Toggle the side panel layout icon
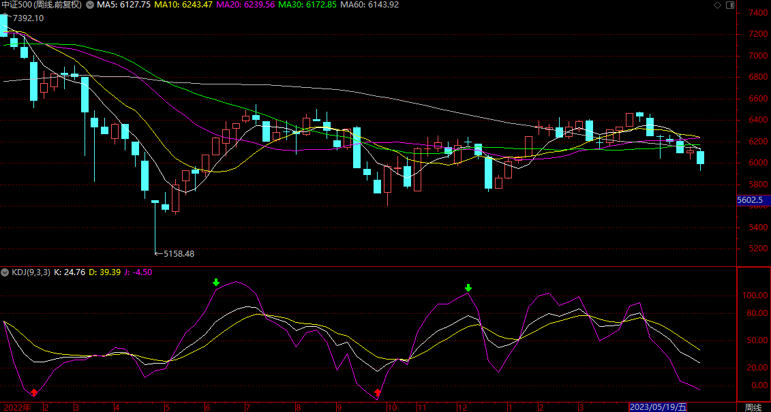The height and width of the screenshot is (412, 771). click(x=729, y=5)
